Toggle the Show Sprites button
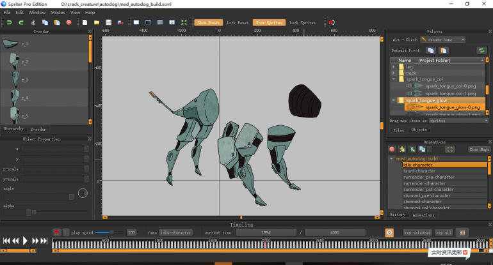 [x=268, y=22]
